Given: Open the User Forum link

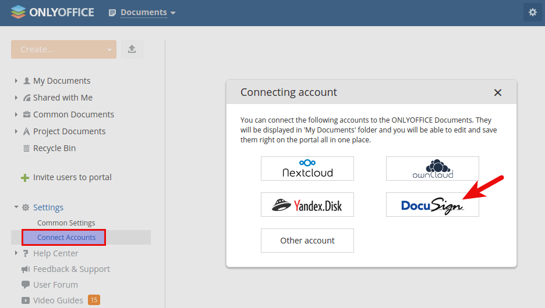Looking at the screenshot, I should pos(55,285).
